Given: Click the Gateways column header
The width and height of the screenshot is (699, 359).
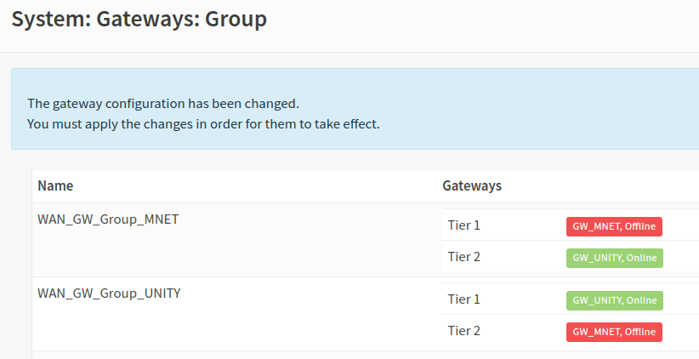Looking at the screenshot, I should coord(472,185).
